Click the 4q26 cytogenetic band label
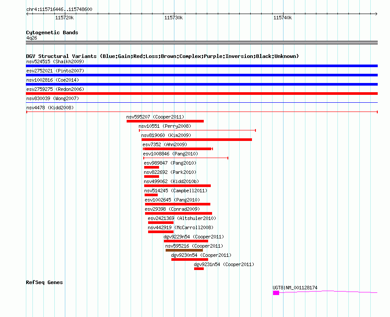Screen dimensions: 390x317 pyautogui.click(x=32, y=38)
